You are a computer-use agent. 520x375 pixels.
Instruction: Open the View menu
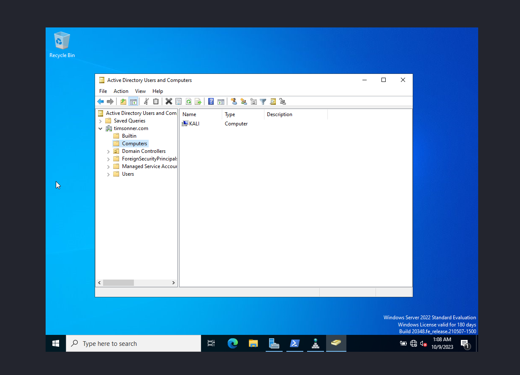click(x=140, y=91)
